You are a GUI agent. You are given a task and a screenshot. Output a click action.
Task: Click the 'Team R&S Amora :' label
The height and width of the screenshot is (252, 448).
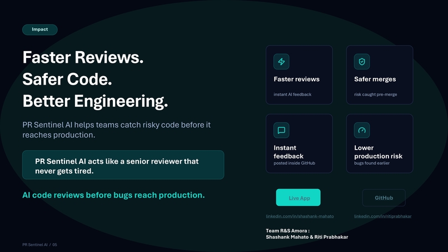[288, 230]
